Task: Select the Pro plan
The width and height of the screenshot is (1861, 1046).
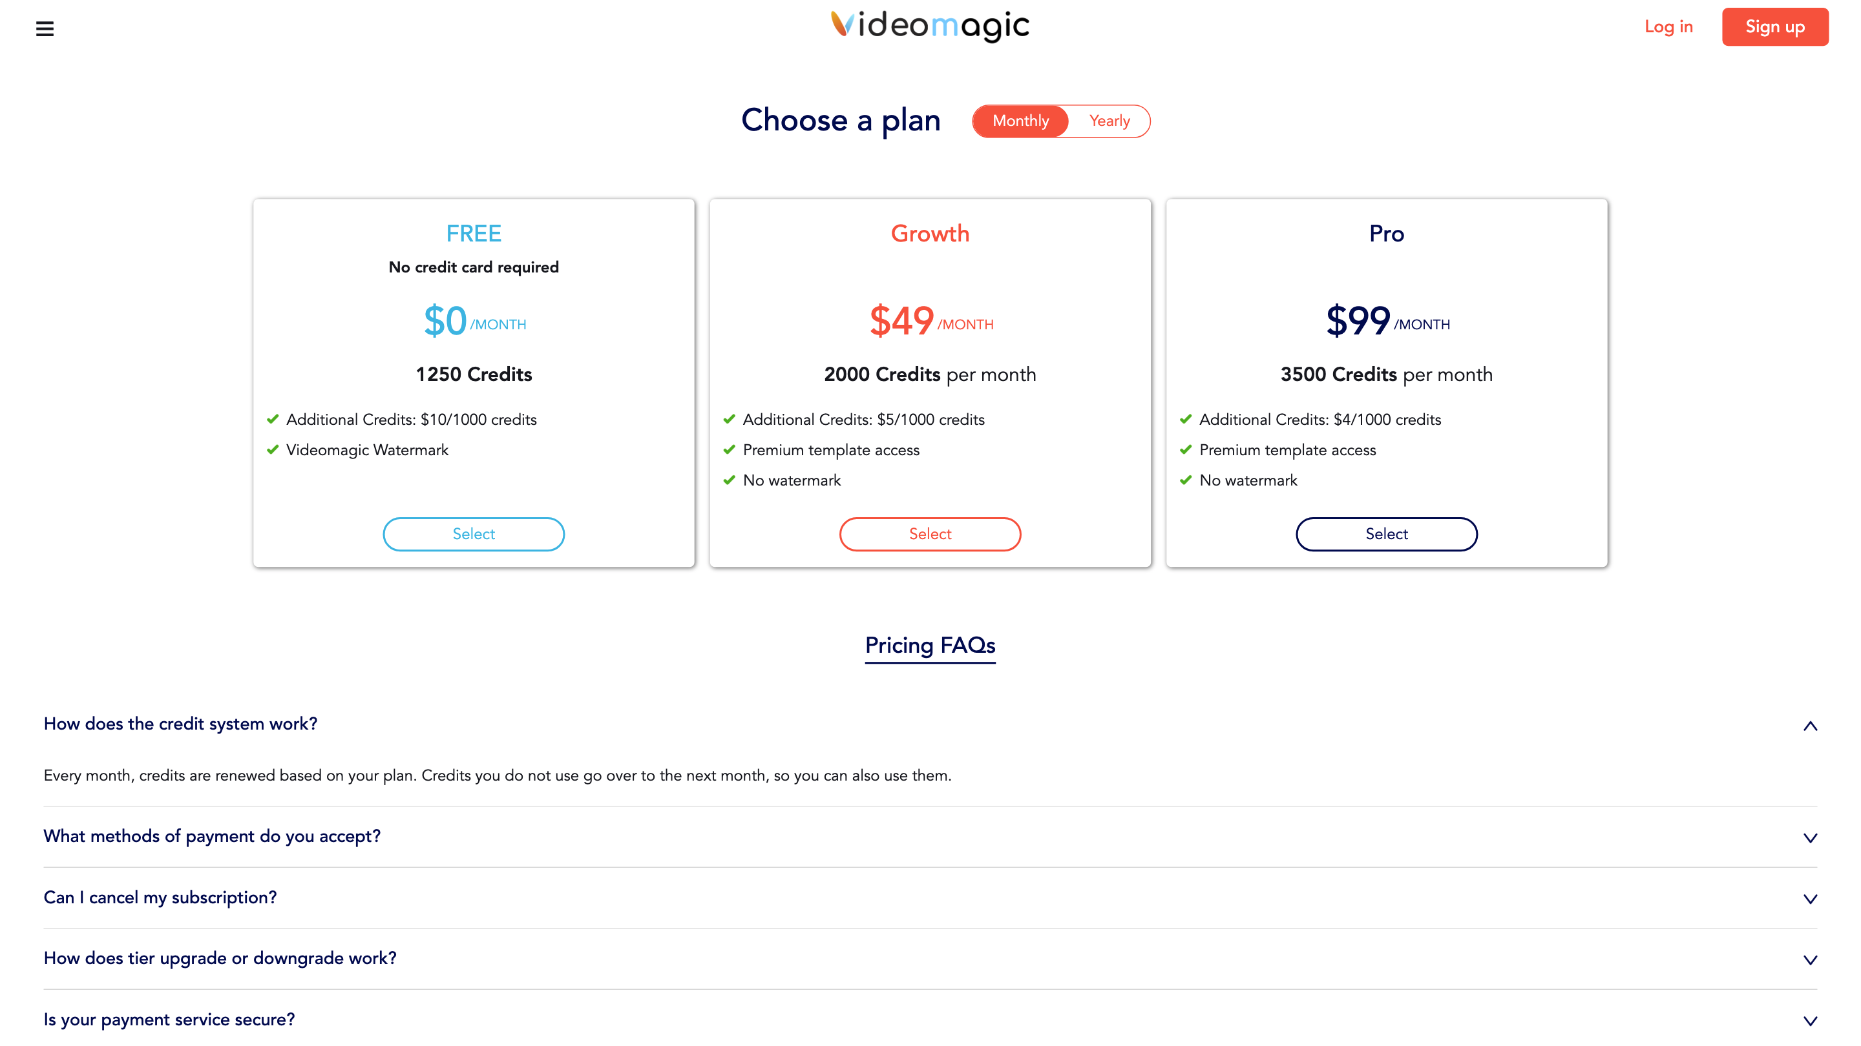Action: coord(1386,533)
